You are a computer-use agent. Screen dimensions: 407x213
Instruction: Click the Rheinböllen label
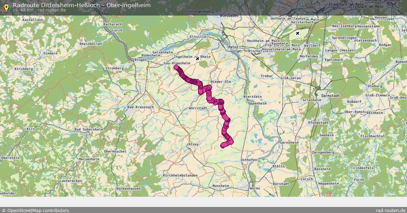(x=90, y=44)
